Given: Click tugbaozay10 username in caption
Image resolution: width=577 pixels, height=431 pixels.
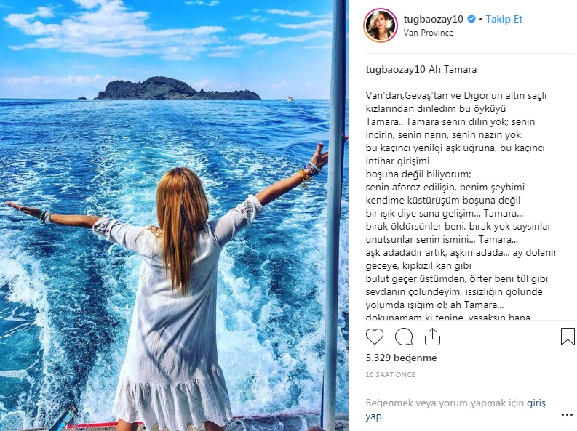Looking at the screenshot, I should click(x=396, y=70).
